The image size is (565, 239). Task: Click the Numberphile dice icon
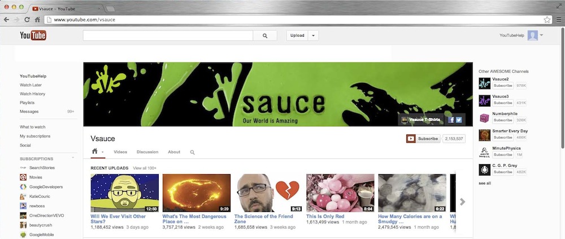point(484,118)
